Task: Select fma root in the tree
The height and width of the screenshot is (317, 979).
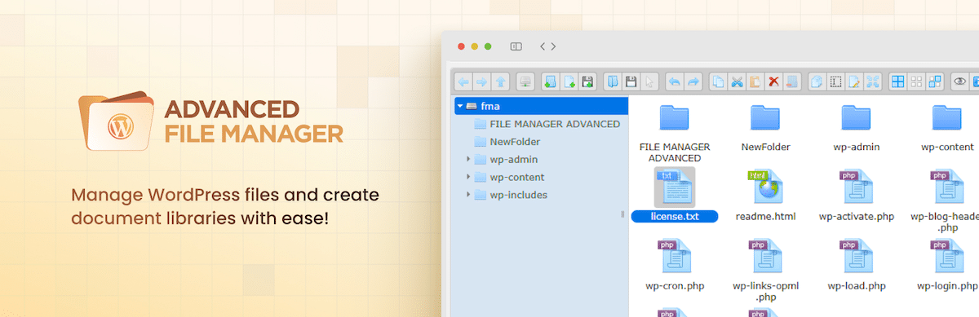Action: pyautogui.click(x=541, y=106)
